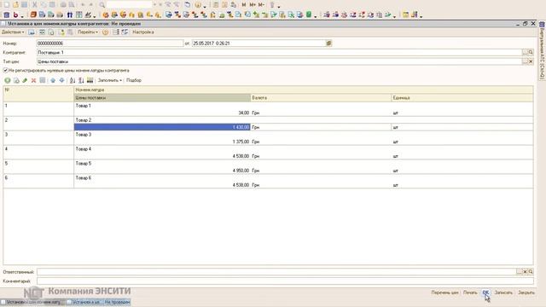Click the Комментарий input field
Viewport: 546px width, 307px height.
[x=285, y=281]
